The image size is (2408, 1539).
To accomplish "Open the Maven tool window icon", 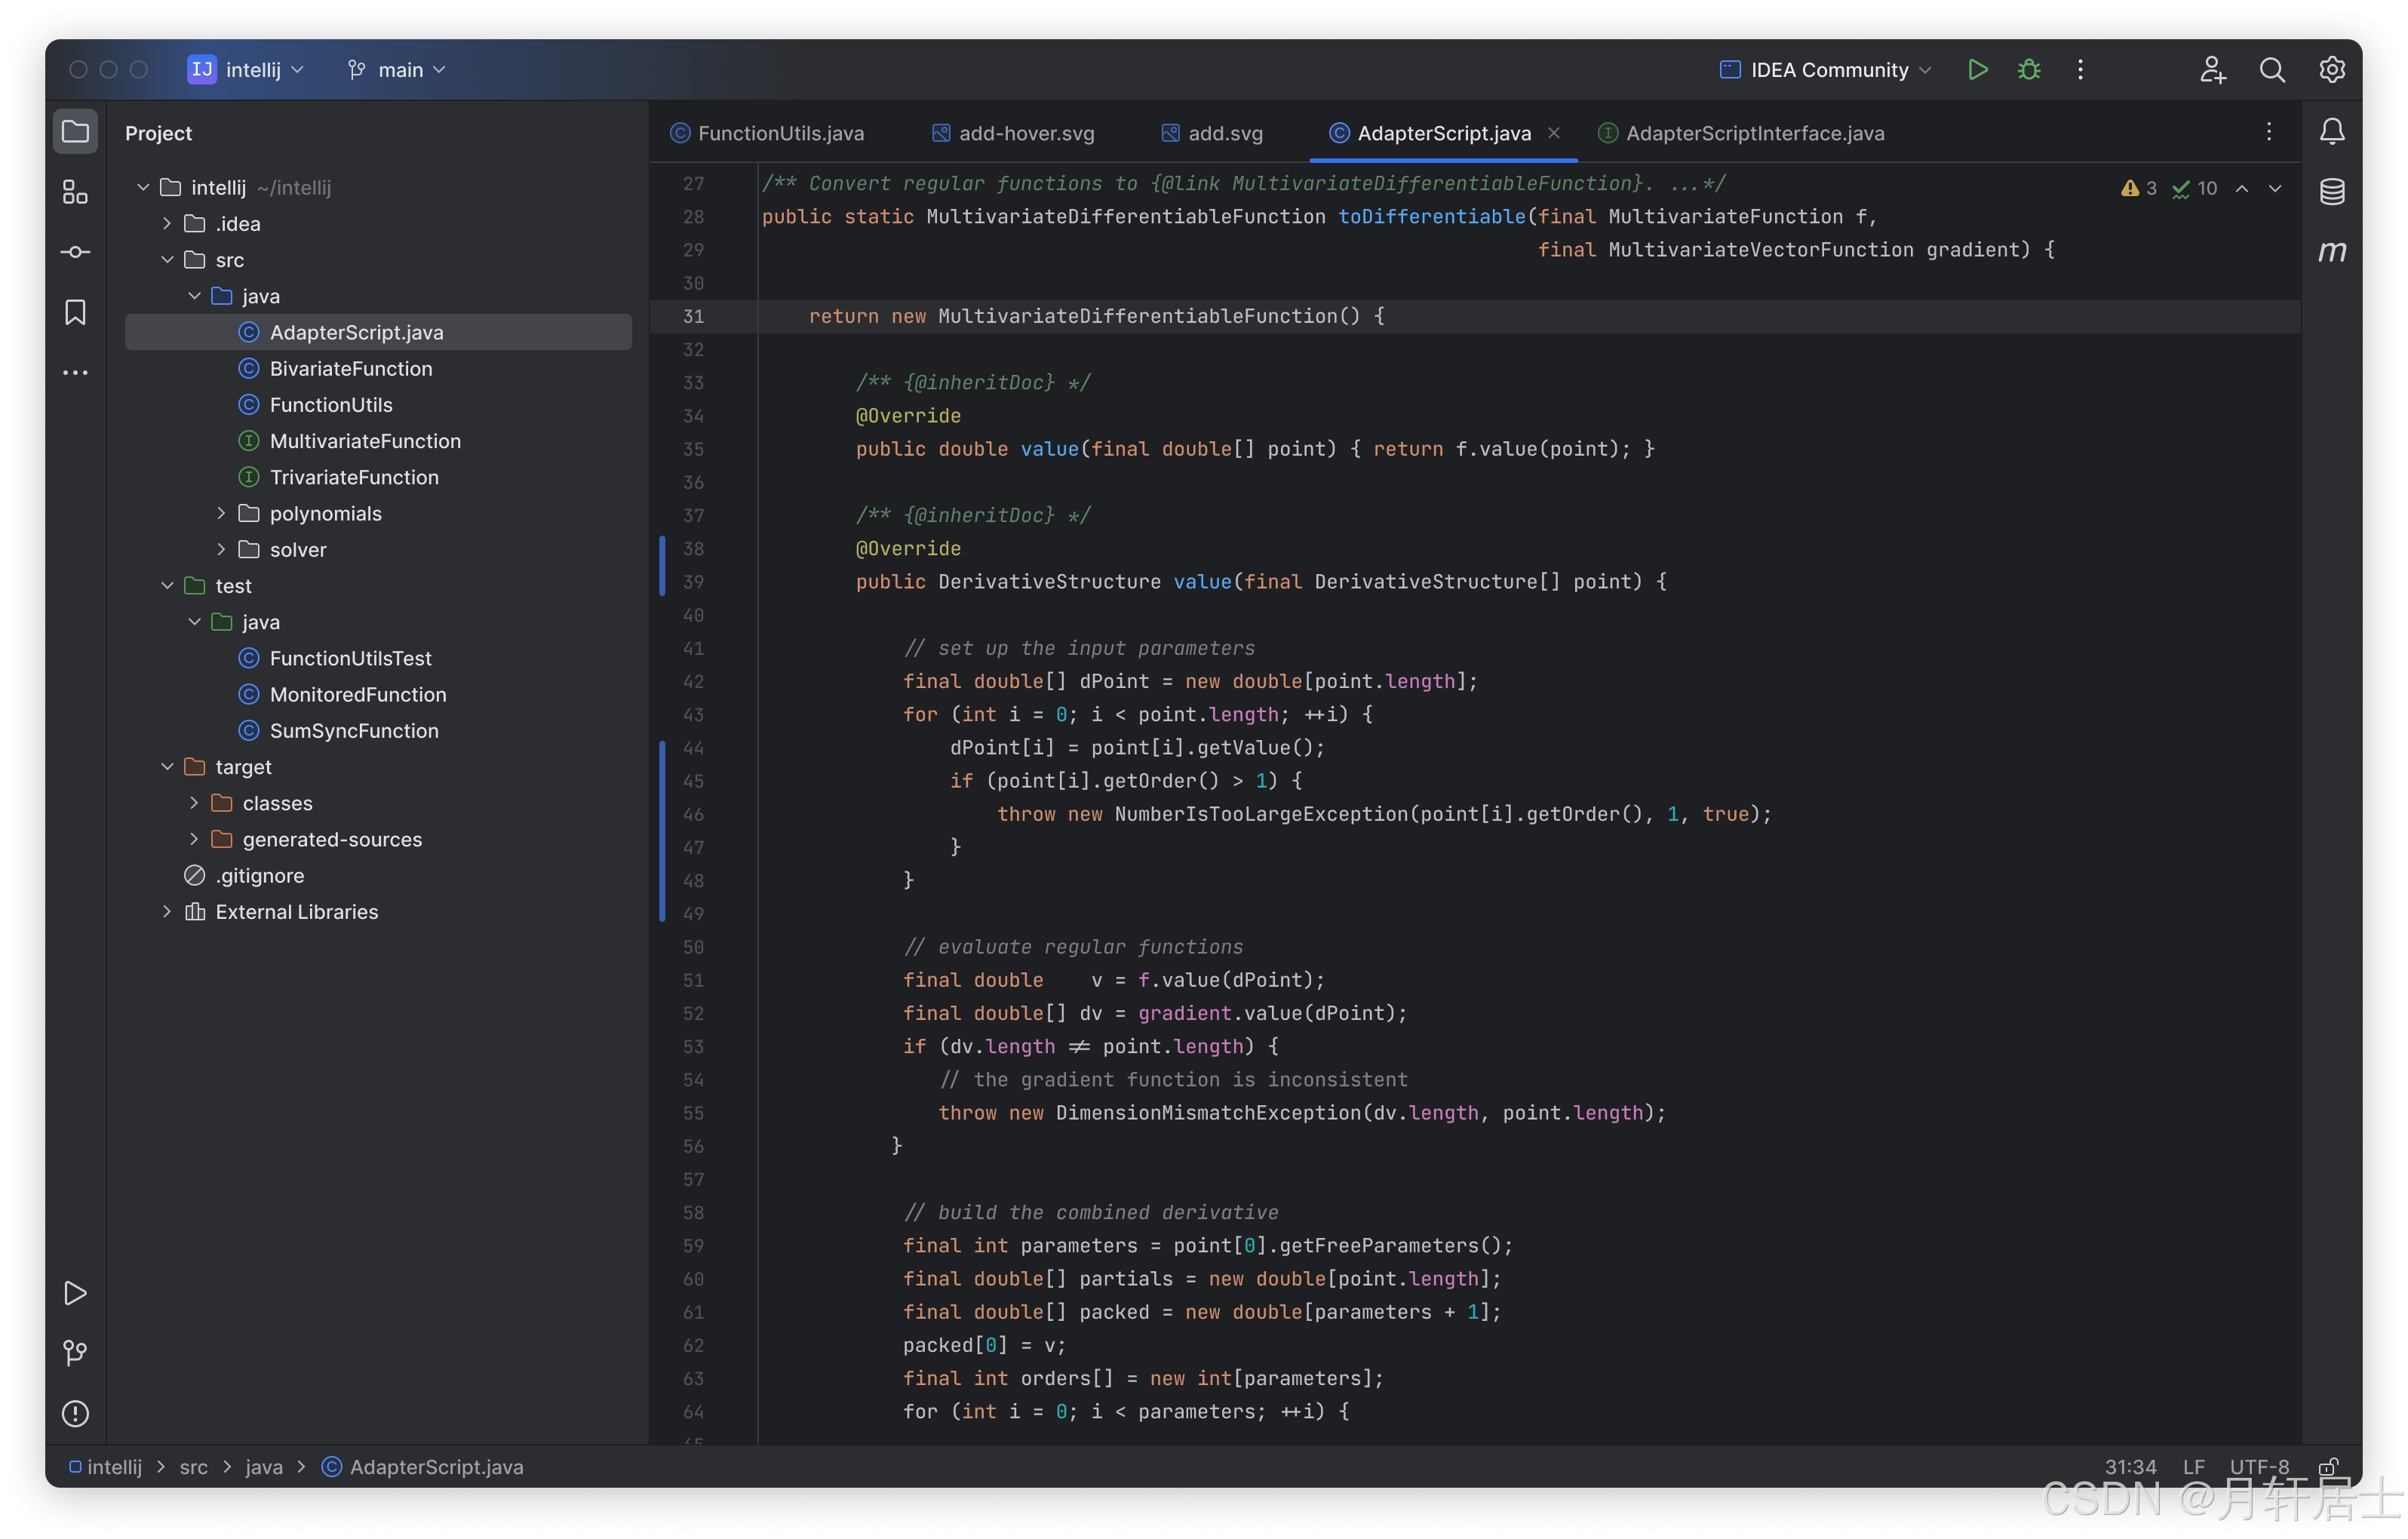I will pos(2332,252).
